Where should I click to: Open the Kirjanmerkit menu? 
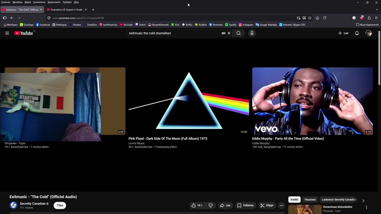pos(54,2)
